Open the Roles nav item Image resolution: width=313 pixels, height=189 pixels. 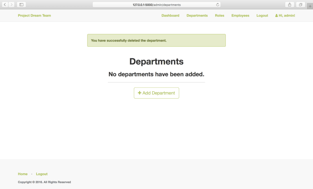(x=219, y=15)
